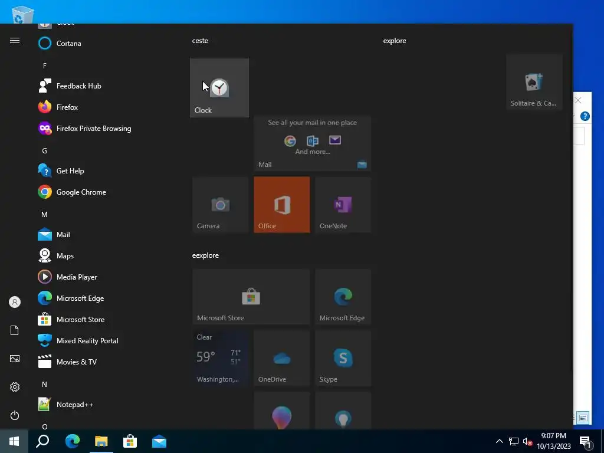Open the Tips lightbulb tile
Image resolution: width=604 pixels, height=453 pixels.
(343, 411)
